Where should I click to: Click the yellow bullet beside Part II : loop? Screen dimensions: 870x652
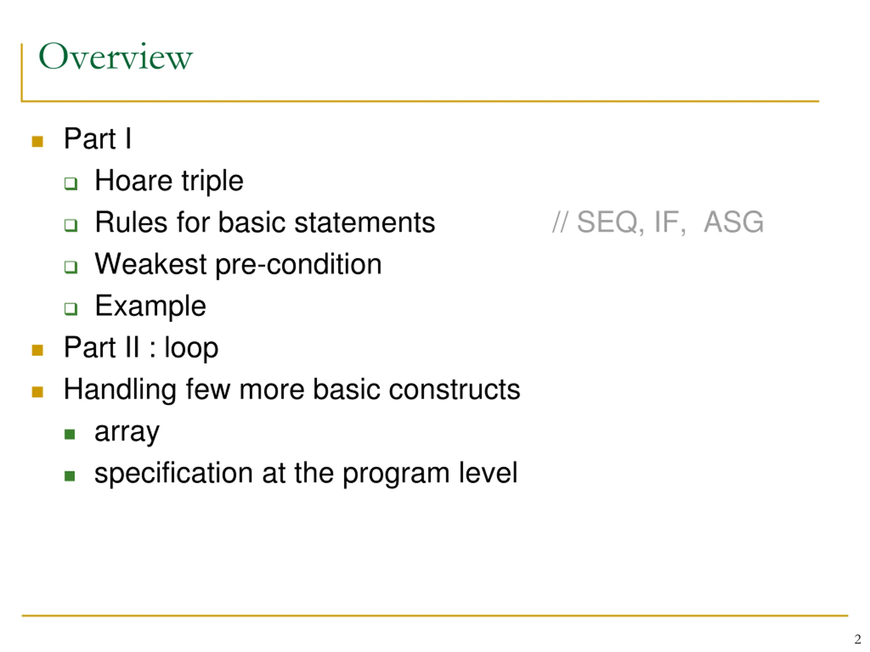pos(37,350)
